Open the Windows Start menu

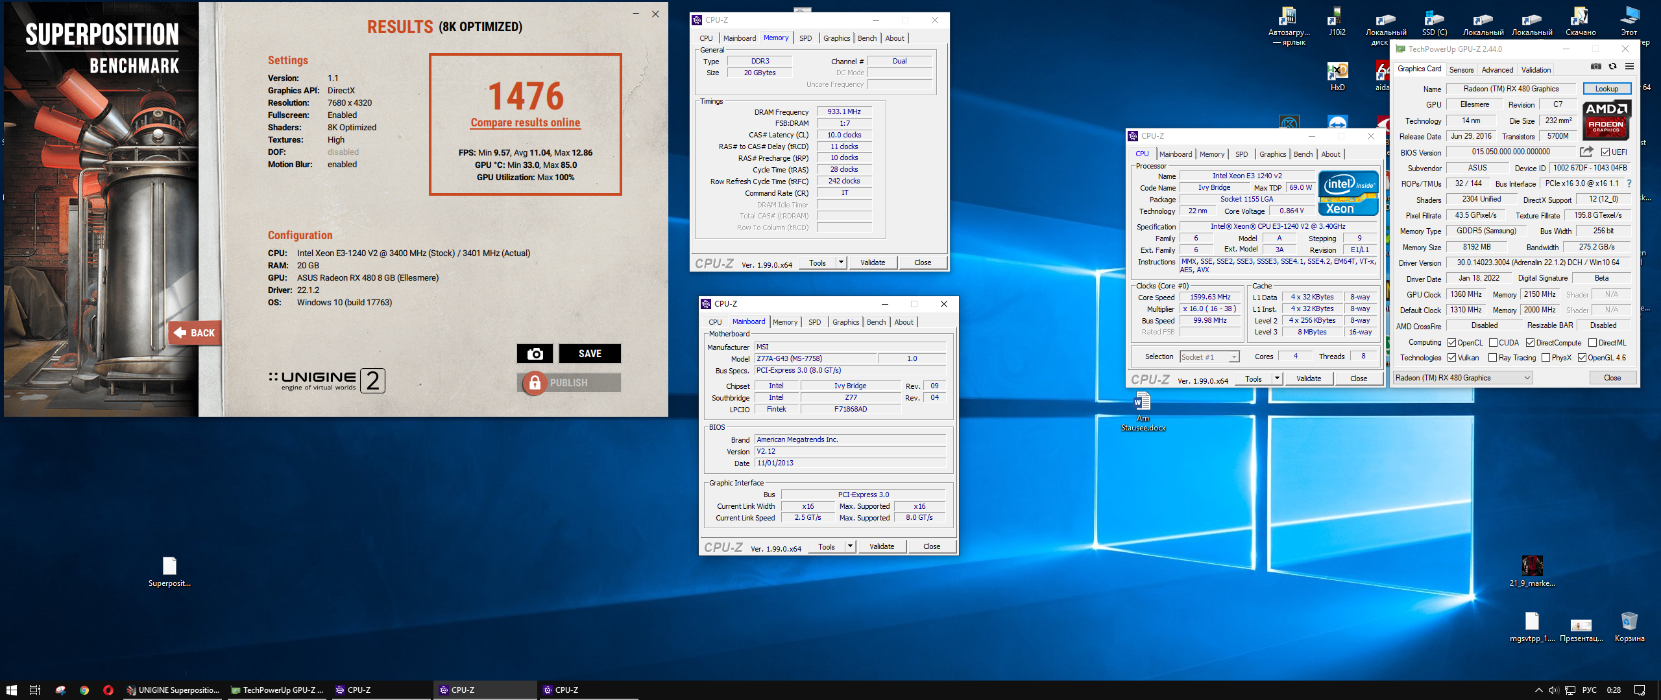coord(11,690)
